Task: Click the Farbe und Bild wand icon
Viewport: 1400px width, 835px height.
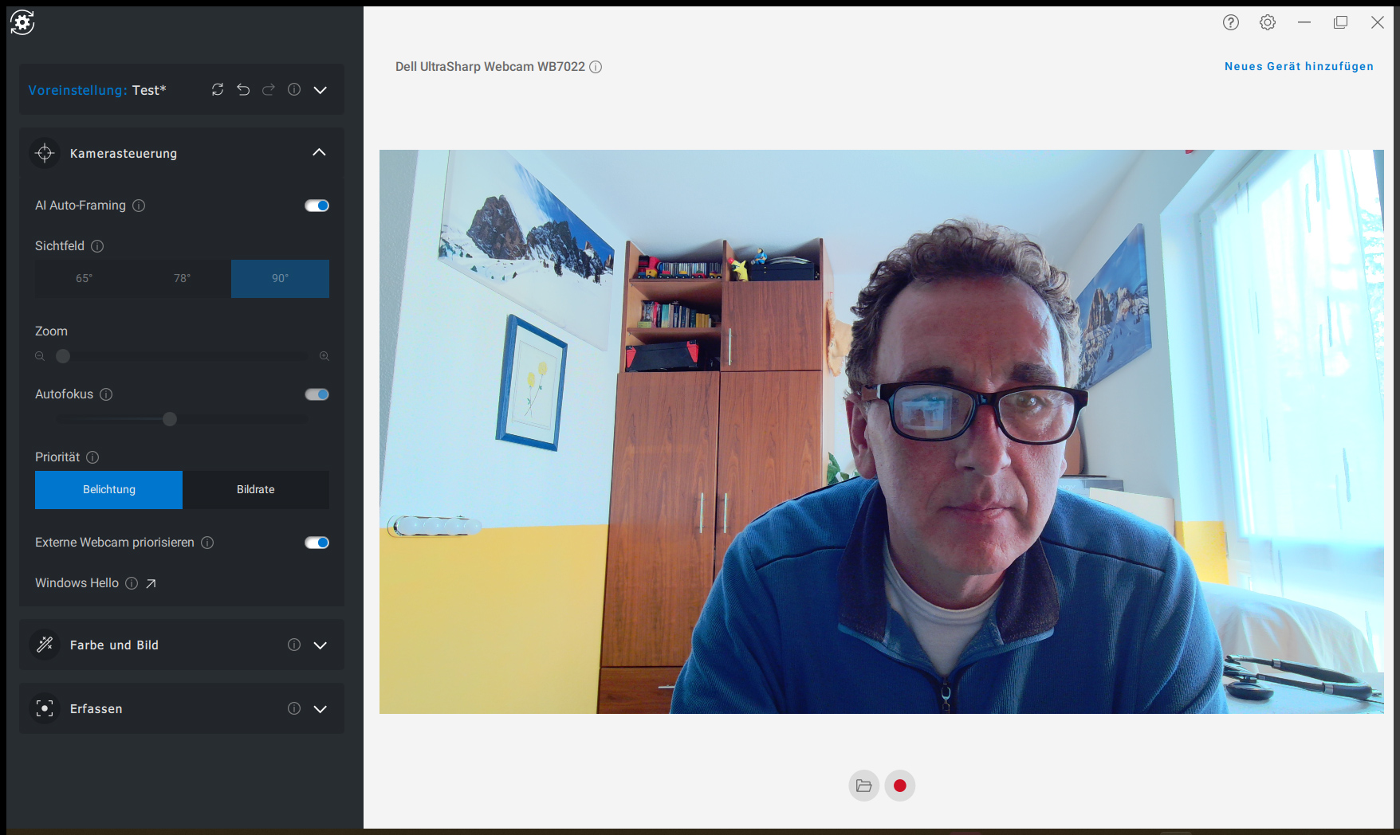Action: 45,645
